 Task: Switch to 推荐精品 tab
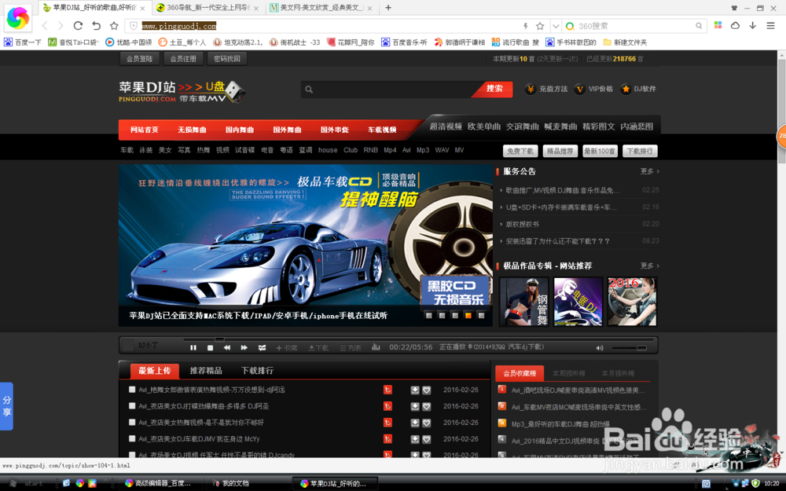205,371
